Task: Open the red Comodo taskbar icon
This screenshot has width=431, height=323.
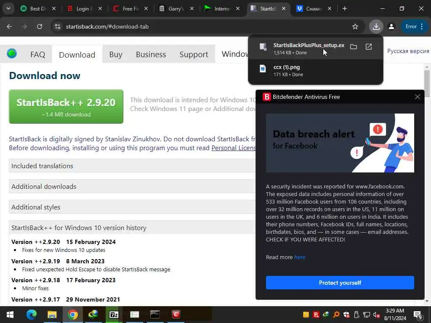Action: [x=176, y=315]
